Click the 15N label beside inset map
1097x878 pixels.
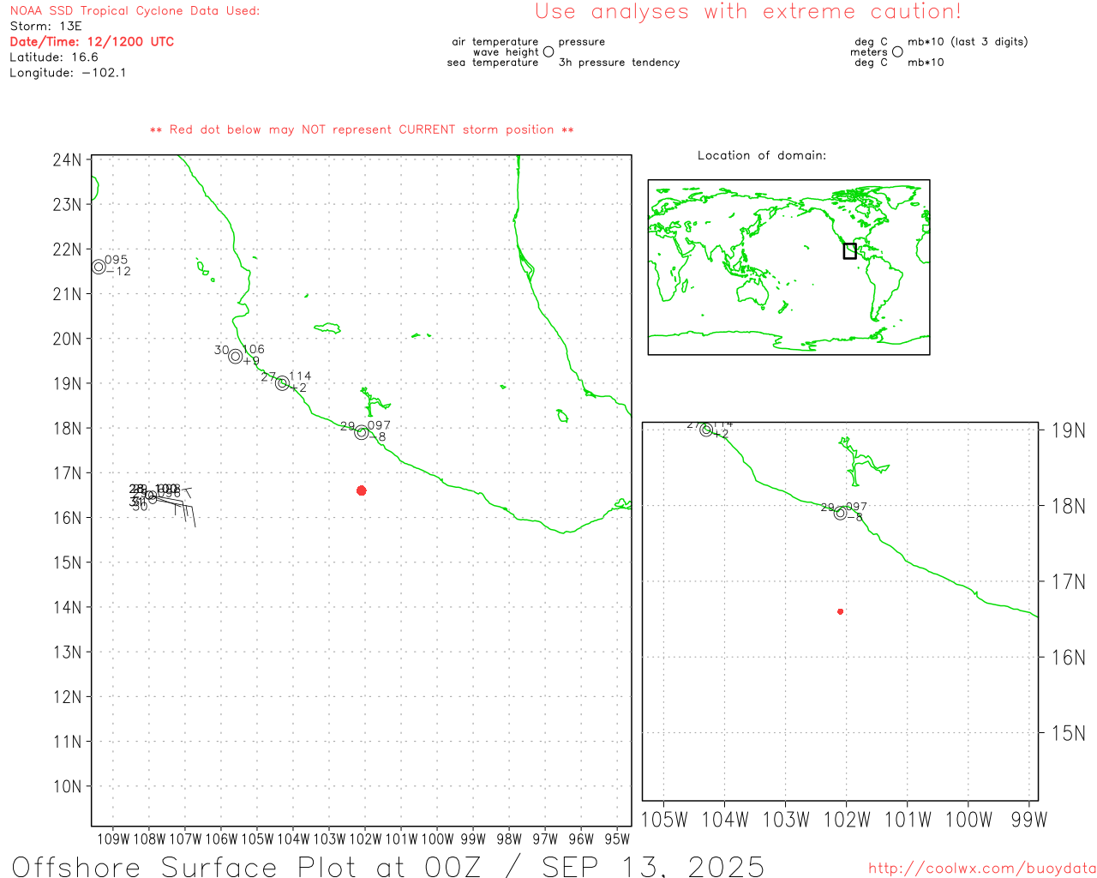click(x=1068, y=733)
